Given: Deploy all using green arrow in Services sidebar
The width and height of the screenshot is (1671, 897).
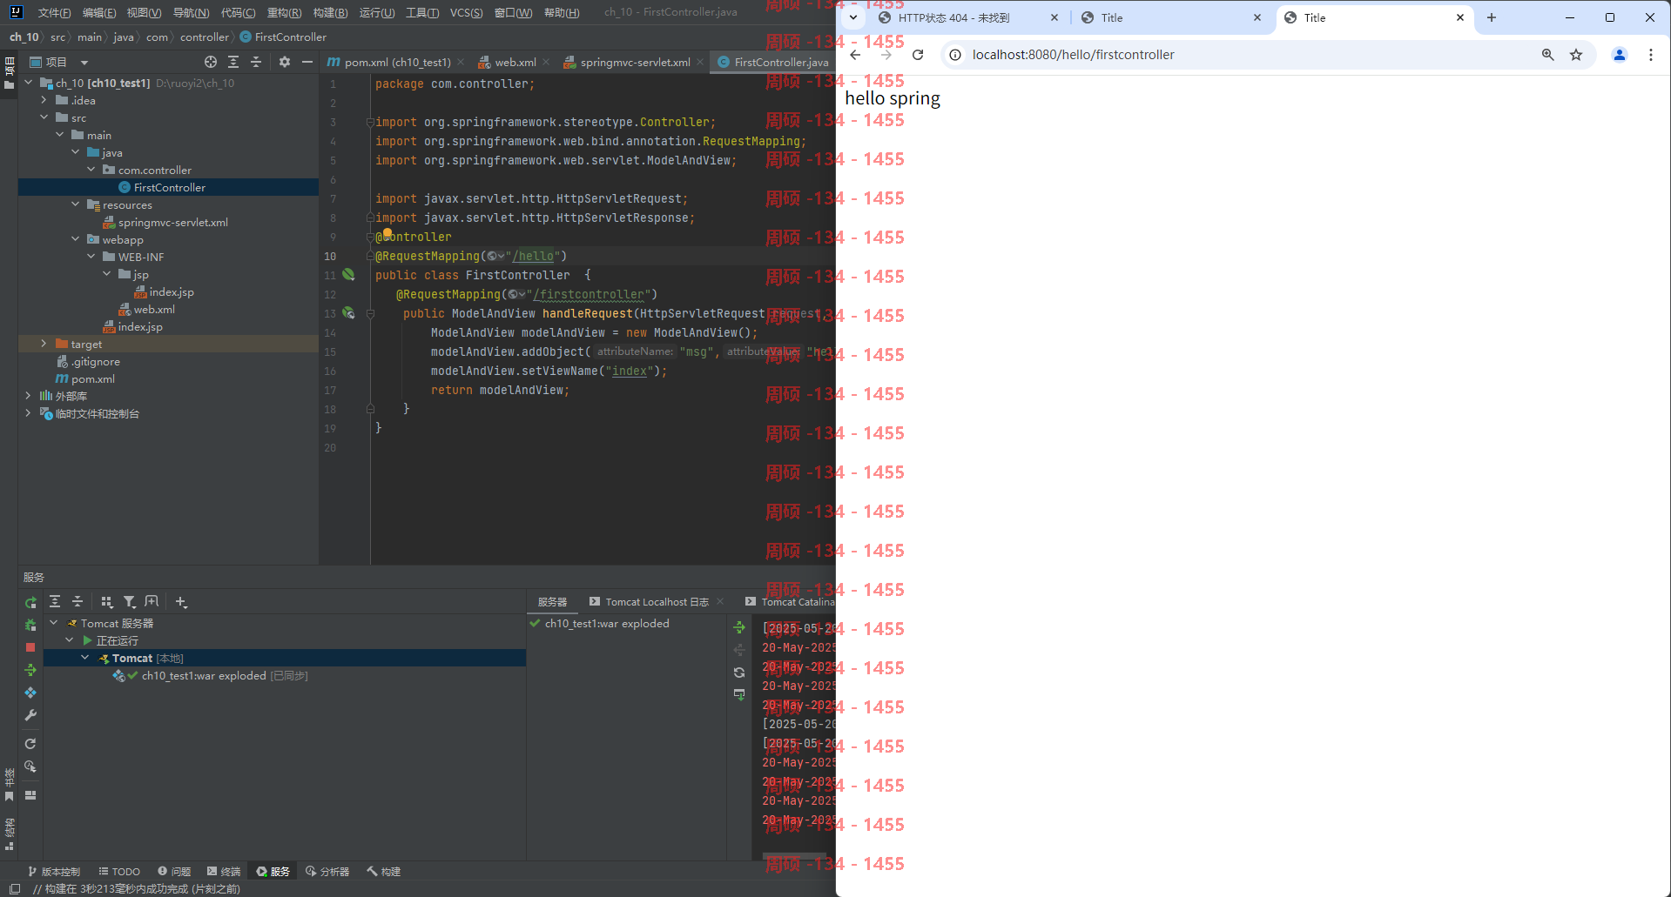Looking at the screenshot, I should point(30,670).
